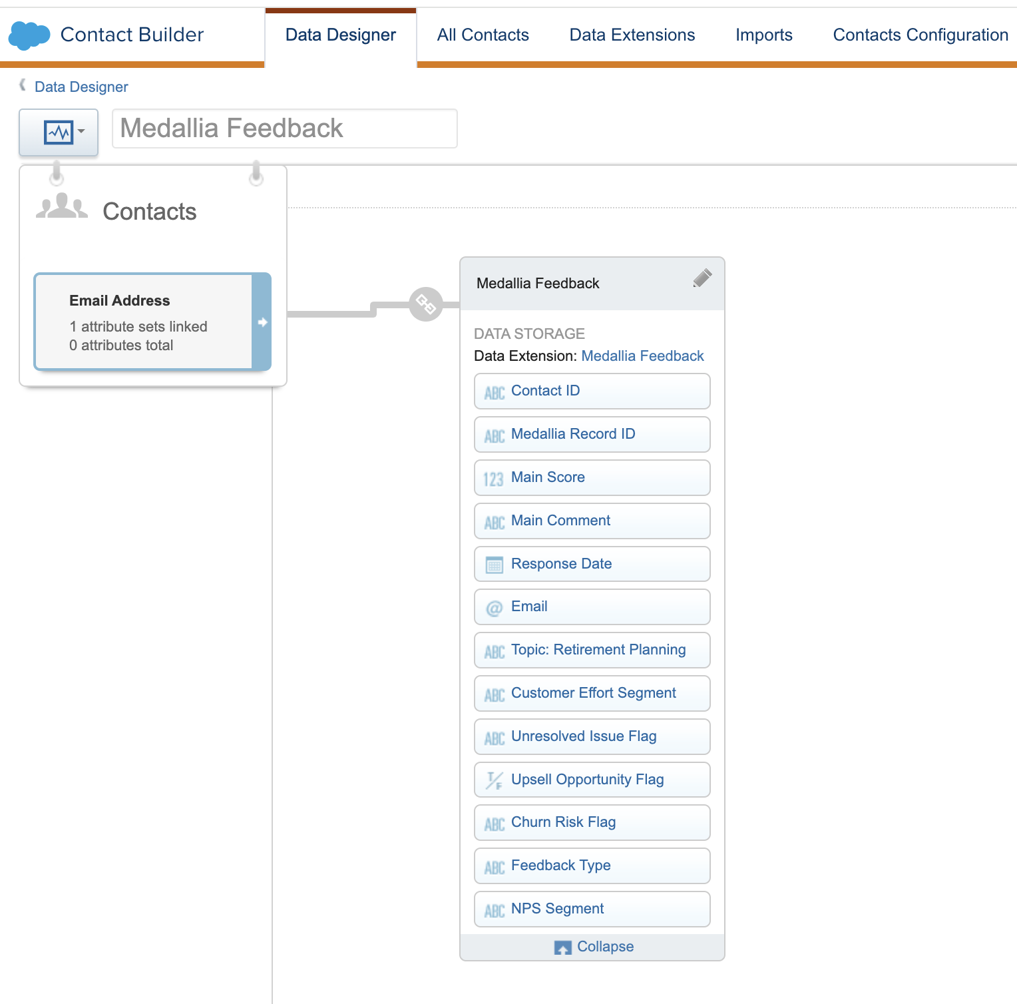Open the attribute group icon dropdown
Viewport: 1017px width, 1004px height.
pyautogui.click(x=59, y=132)
